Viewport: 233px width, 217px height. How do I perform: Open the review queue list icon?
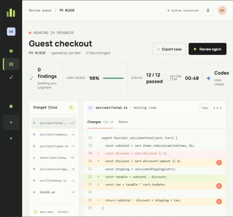pyautogui.click(x=11, y=64)
